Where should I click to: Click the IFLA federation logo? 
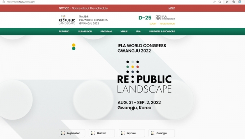[165, 18]
